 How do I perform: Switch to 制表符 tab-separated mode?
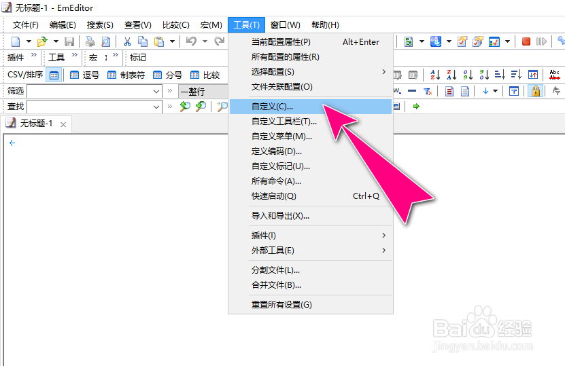tap(126, 75)
